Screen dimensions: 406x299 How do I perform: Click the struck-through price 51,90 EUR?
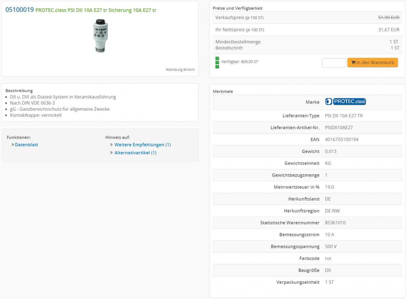click(388, 18)
